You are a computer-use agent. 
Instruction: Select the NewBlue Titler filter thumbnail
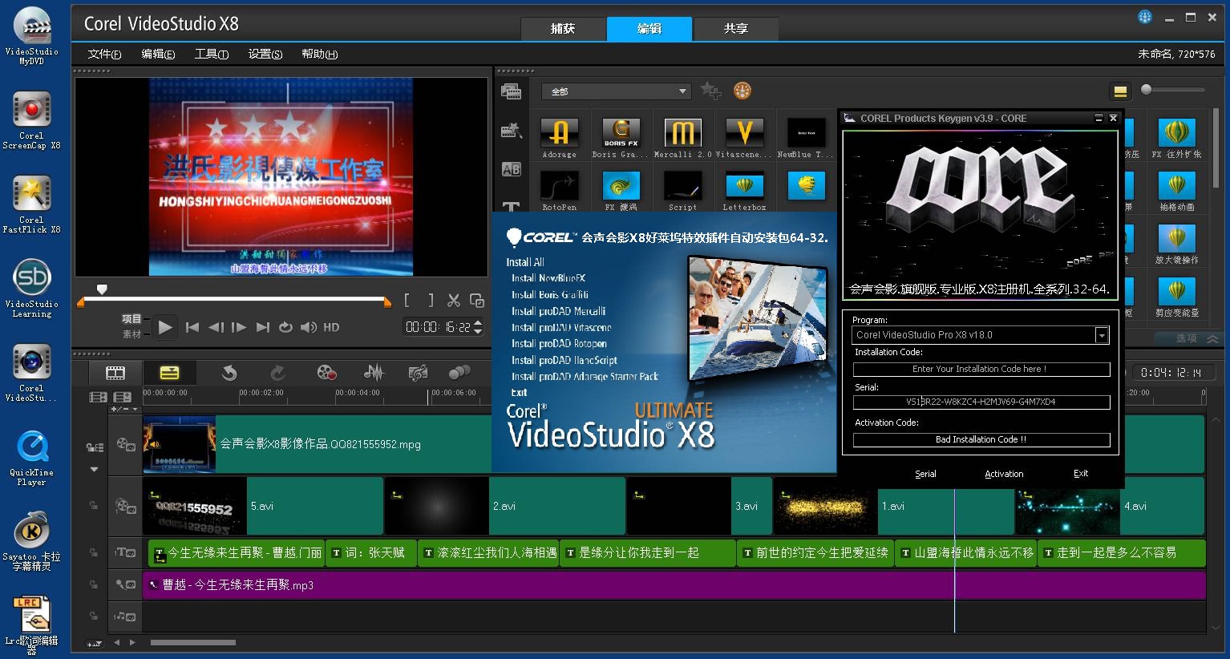[806, 133]
